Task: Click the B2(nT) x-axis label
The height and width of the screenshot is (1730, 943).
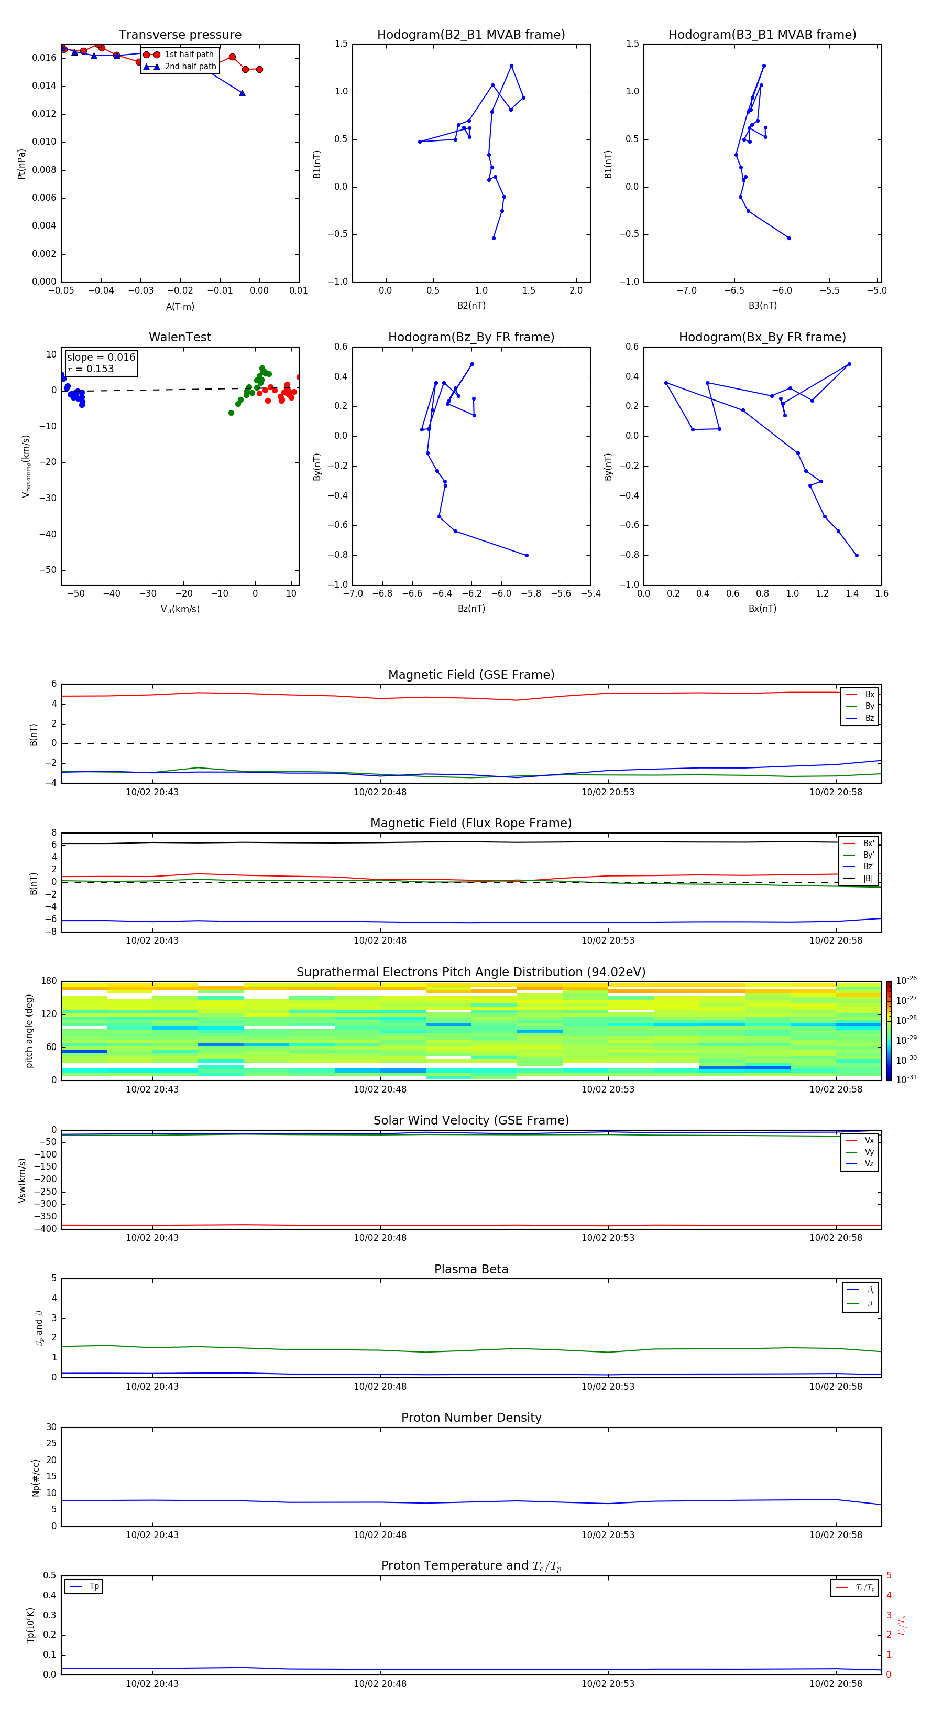Action: click(x=471, y=306)
